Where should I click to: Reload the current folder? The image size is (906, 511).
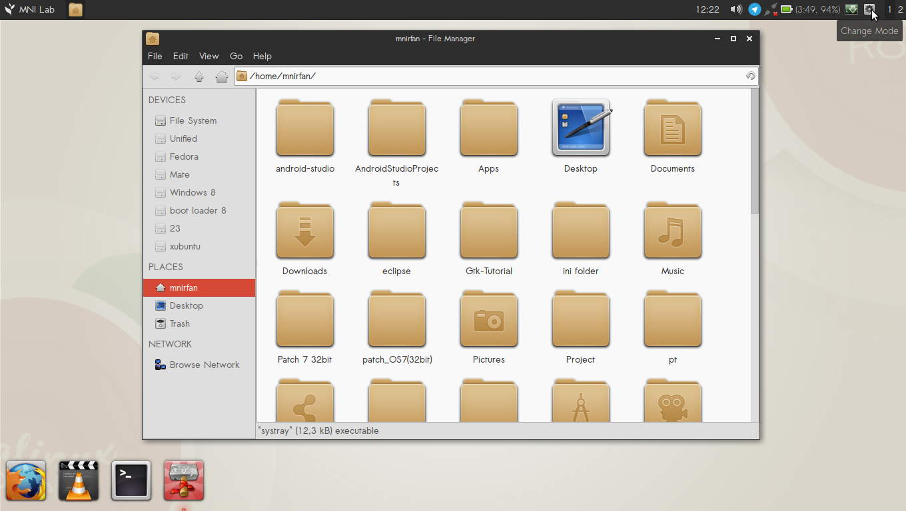750,76
